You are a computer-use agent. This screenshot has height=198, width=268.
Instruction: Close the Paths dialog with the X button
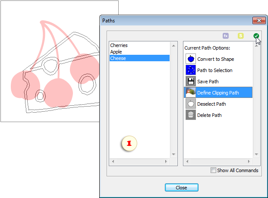click(x=259, y=21)
